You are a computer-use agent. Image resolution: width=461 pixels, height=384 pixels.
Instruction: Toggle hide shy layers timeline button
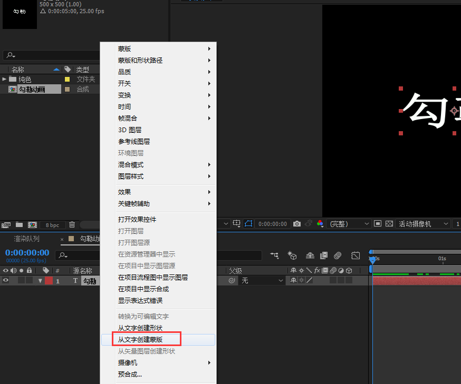point(310,255)
